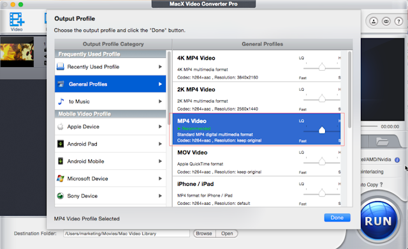
Task: Select Recently Used Profile category
Action: [110, 66]
